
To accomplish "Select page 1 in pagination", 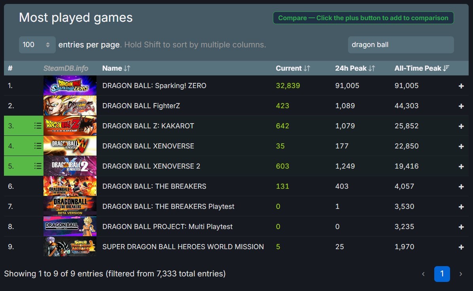I will [x=442, y=274].
